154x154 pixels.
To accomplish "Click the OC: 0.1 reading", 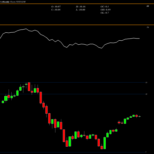I will [104, 7].
